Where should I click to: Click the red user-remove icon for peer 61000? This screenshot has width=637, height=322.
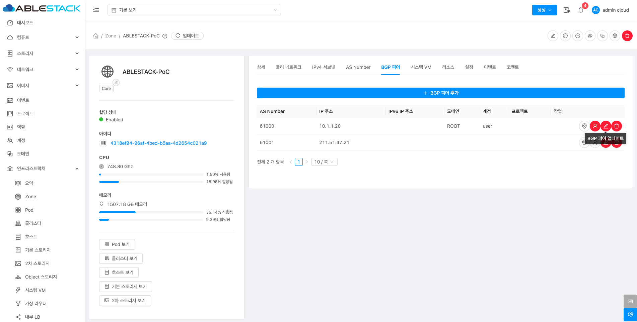pyautogui.click(x=595, y=126)
